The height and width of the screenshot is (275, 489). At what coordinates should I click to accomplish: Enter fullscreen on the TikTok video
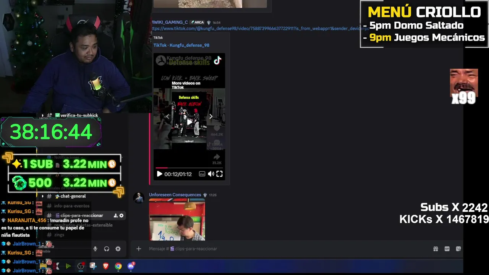pos(220,174)
